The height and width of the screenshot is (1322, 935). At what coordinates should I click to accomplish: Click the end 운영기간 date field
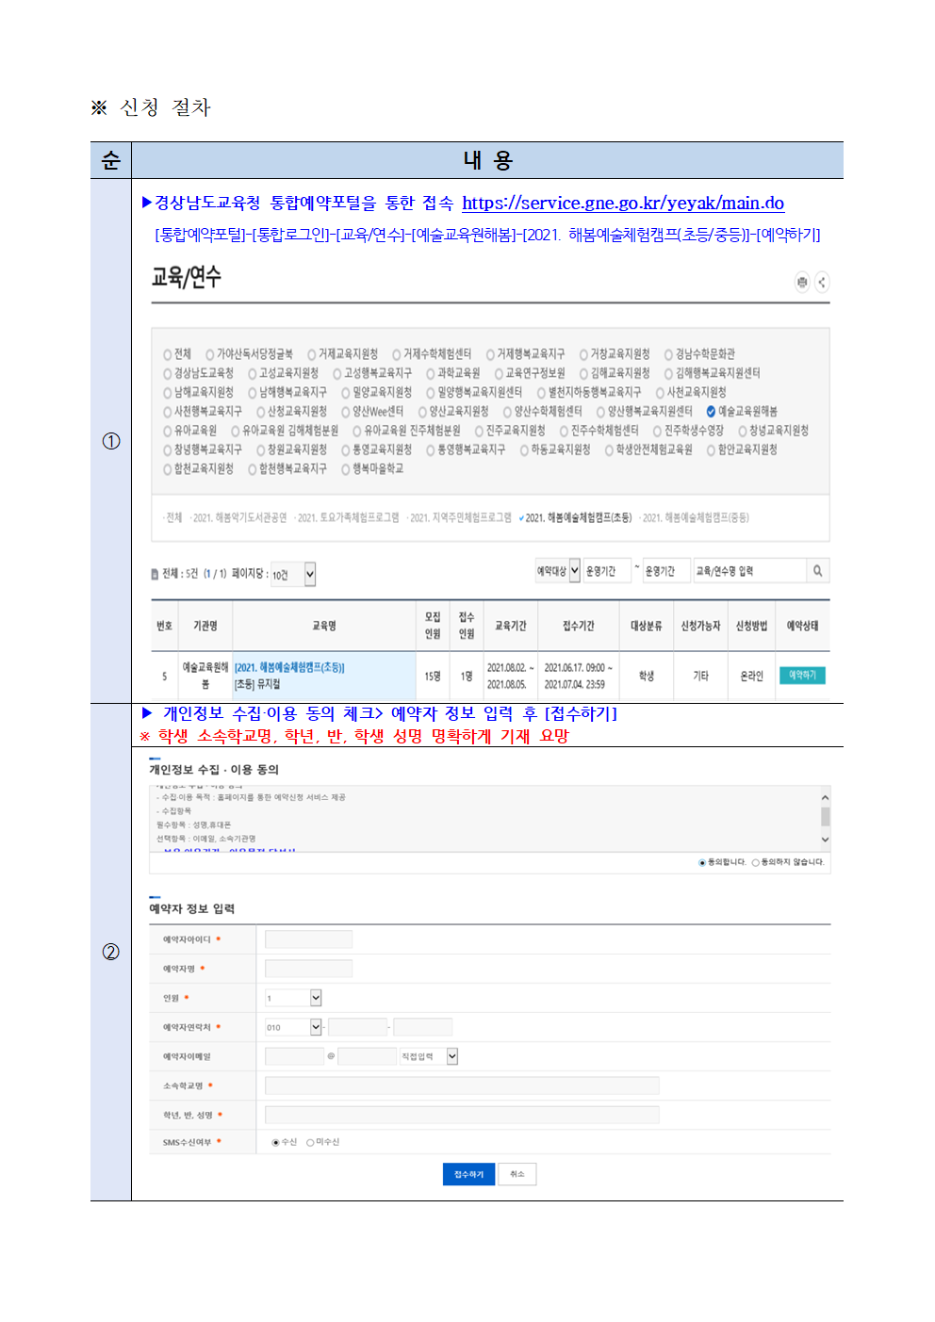tap(665, 571)
